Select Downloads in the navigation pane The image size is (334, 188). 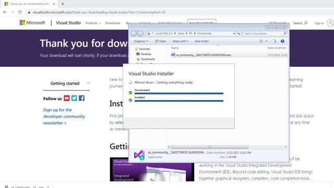tap(146, 59)
